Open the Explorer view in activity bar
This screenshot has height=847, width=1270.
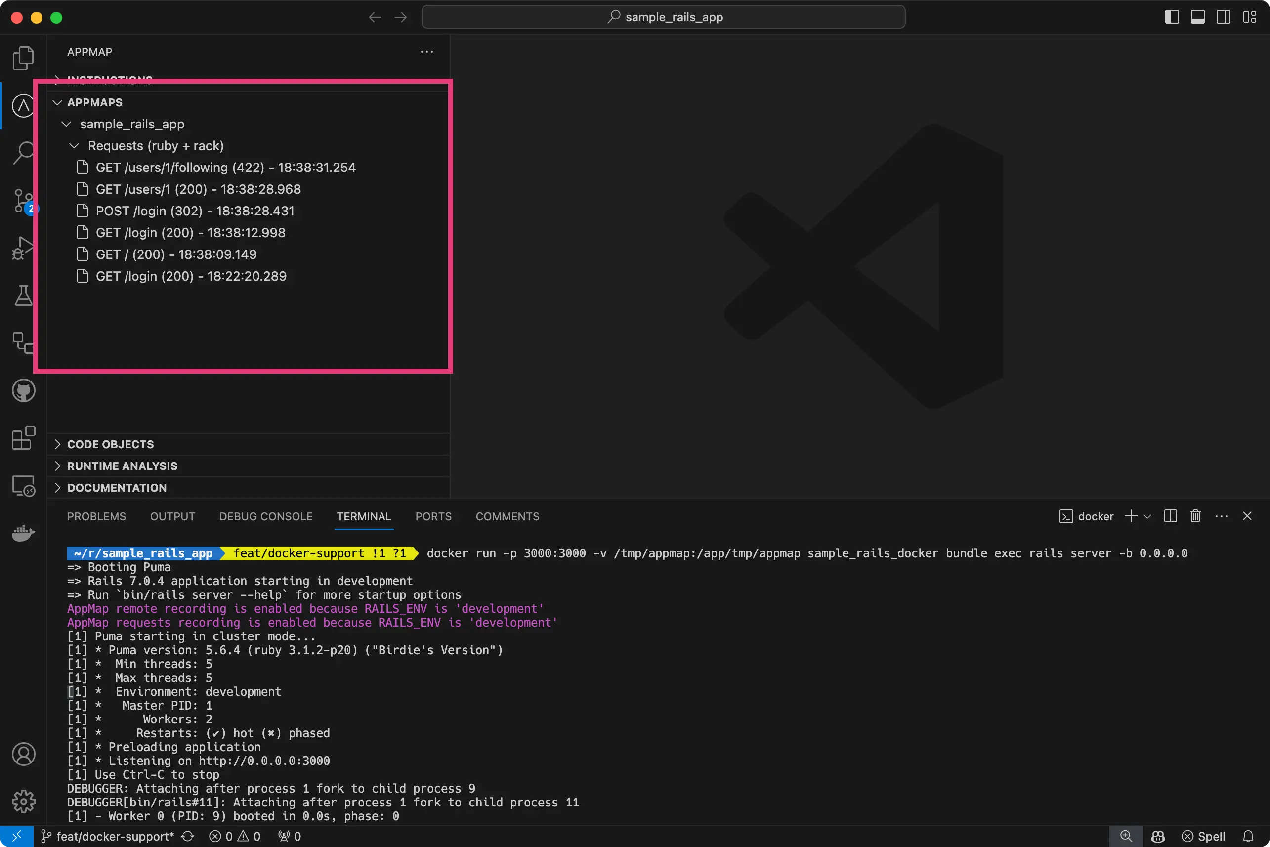click(23, 58)
